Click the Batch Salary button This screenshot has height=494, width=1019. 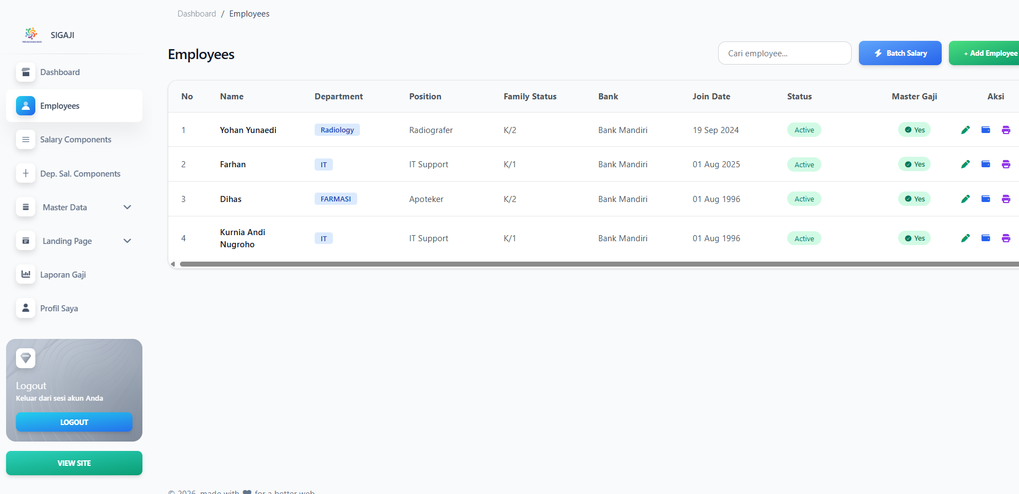(900, 53)
